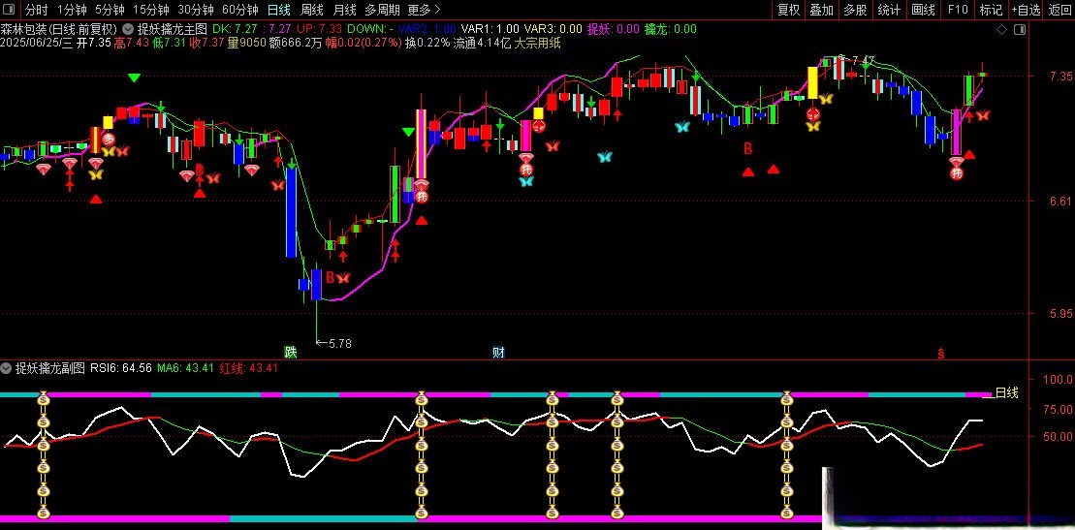The width and height of the screenshot is (1075, 530).
Task: Click the 7.47 high price label
Action: click(x=862, y=61)
